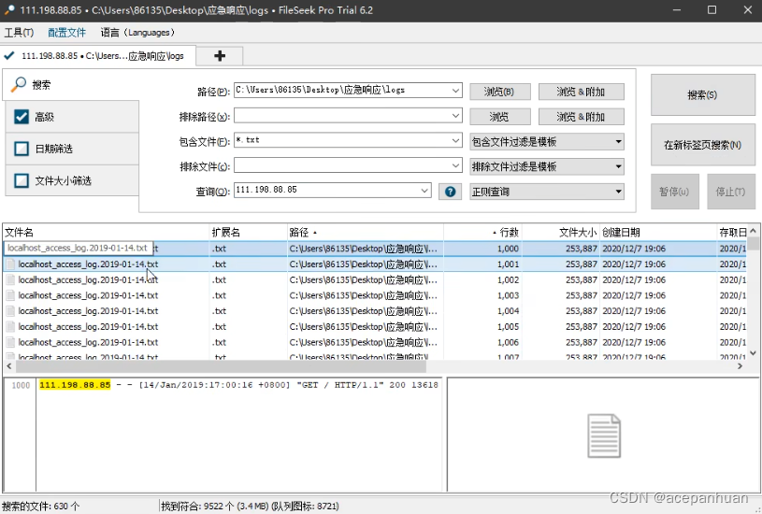762x514 pixels.
Task: Select result row with line number 1,000
Action: (375, 249)
